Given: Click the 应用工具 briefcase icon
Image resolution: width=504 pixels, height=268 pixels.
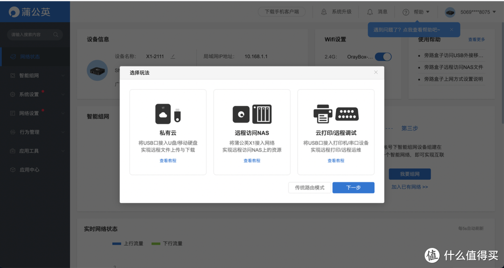Looking at the screenshot, I should click(x=13, y=151).
